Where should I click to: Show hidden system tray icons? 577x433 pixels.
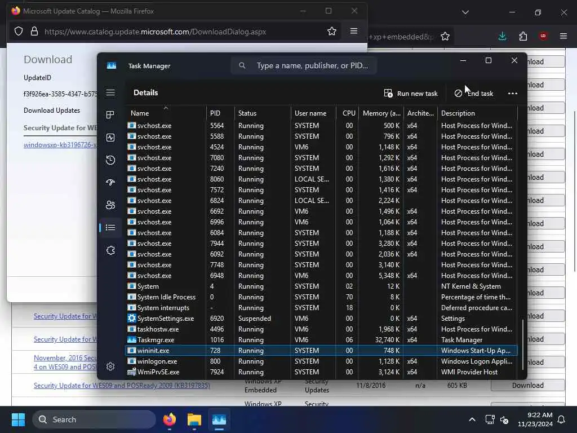pos(472,419)
